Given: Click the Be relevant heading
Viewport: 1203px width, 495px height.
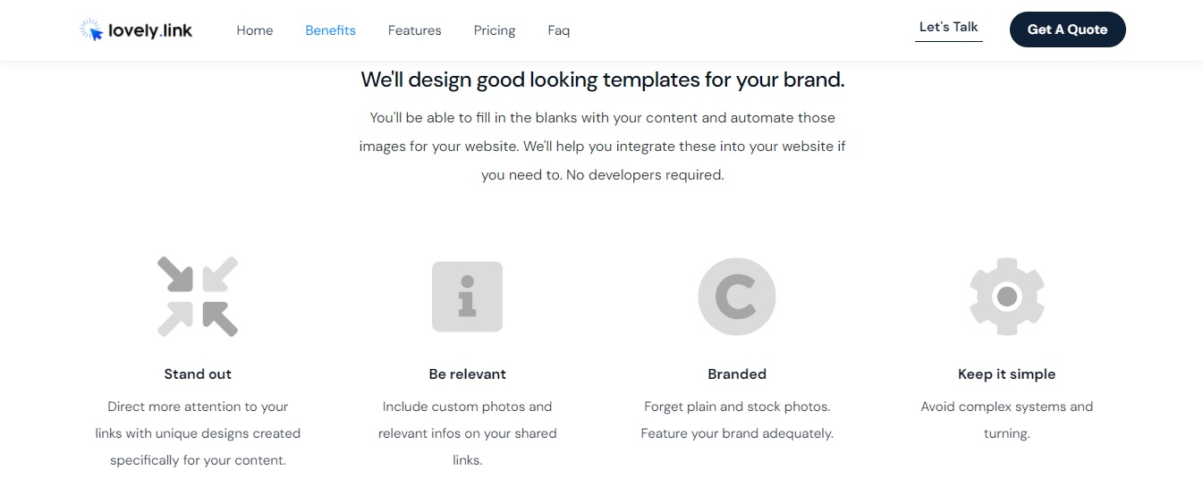Looking at the screenshot, I should [467, 374].
